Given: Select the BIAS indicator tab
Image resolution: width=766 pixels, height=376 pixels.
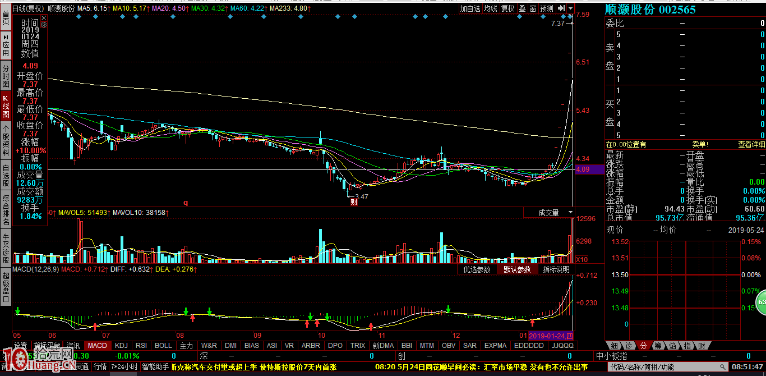Looking at the screenshot, I should (252, 345).
